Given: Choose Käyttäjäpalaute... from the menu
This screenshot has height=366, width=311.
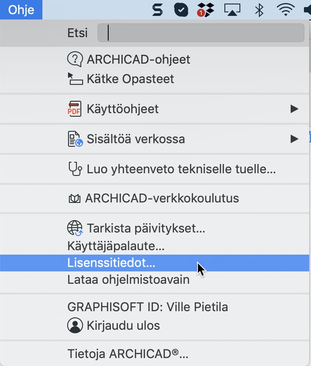Looking at the screenshot, I should pyautogui.click(x=116, y=245).
